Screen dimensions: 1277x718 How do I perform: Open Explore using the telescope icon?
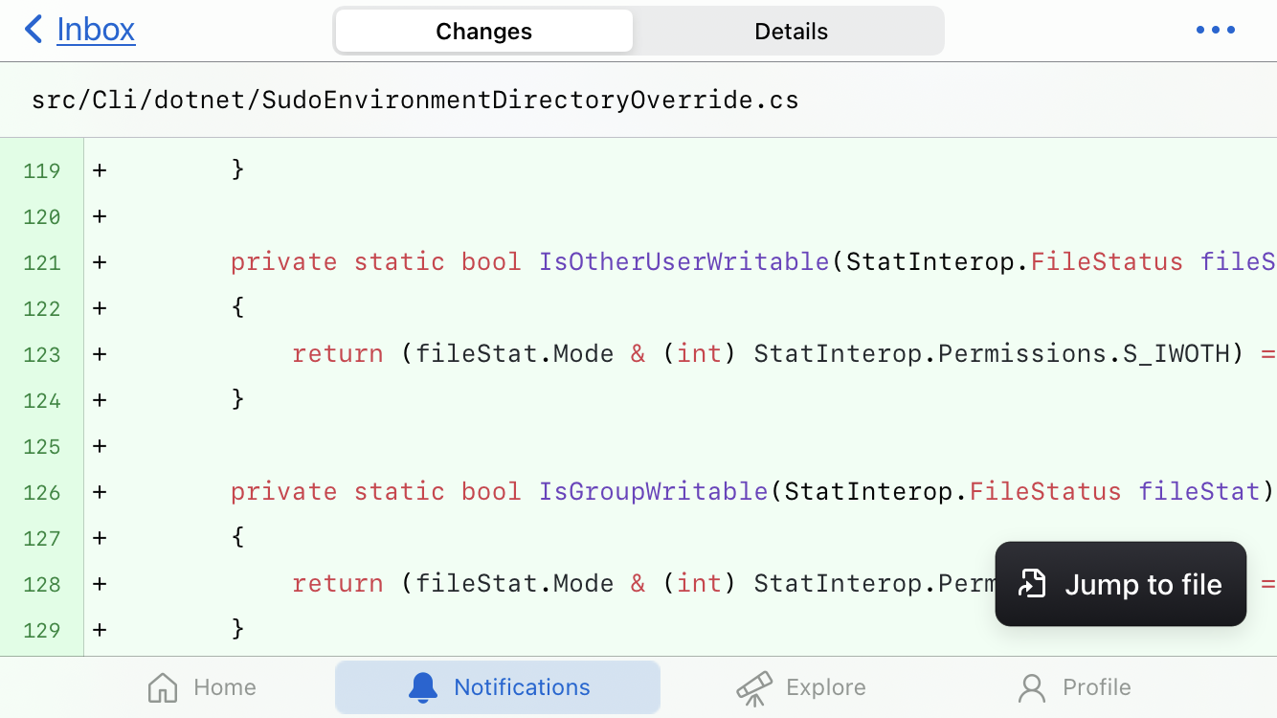[755, 686]
